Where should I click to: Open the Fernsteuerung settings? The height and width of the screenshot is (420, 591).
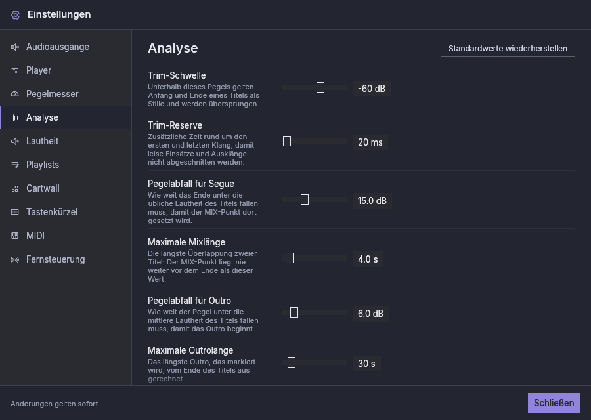pos(66,259)
